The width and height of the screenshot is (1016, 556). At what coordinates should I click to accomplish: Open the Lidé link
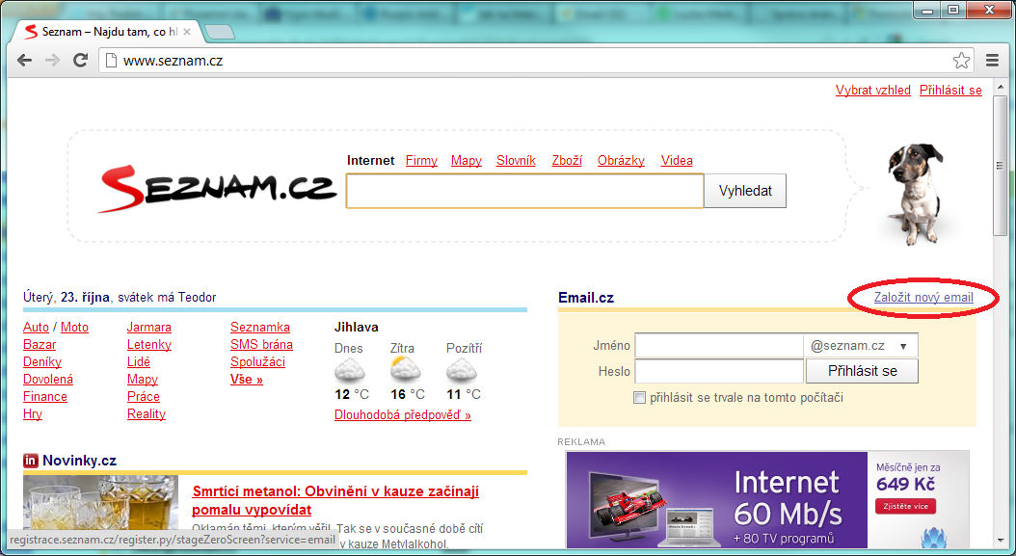pos(139,361)
